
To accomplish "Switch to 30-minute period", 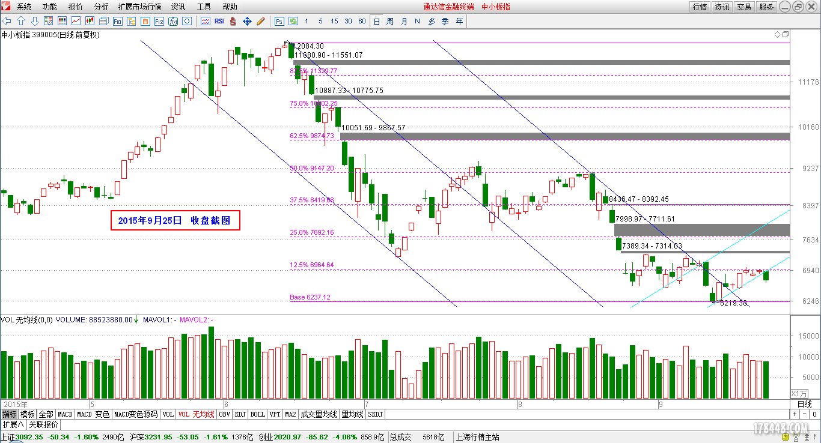I will click(x=348, y=21).
